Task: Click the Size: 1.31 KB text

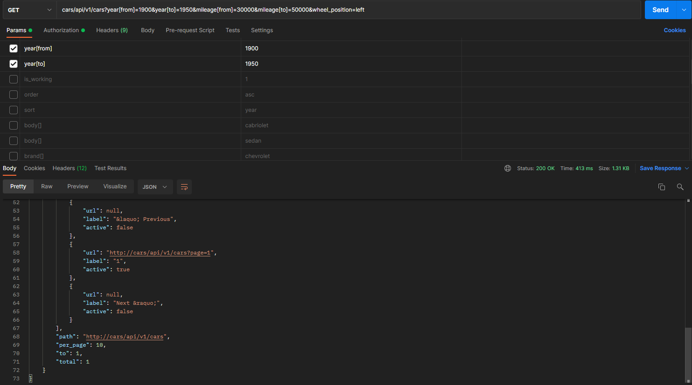Action: pyautogui.click(x=614, y=168)
